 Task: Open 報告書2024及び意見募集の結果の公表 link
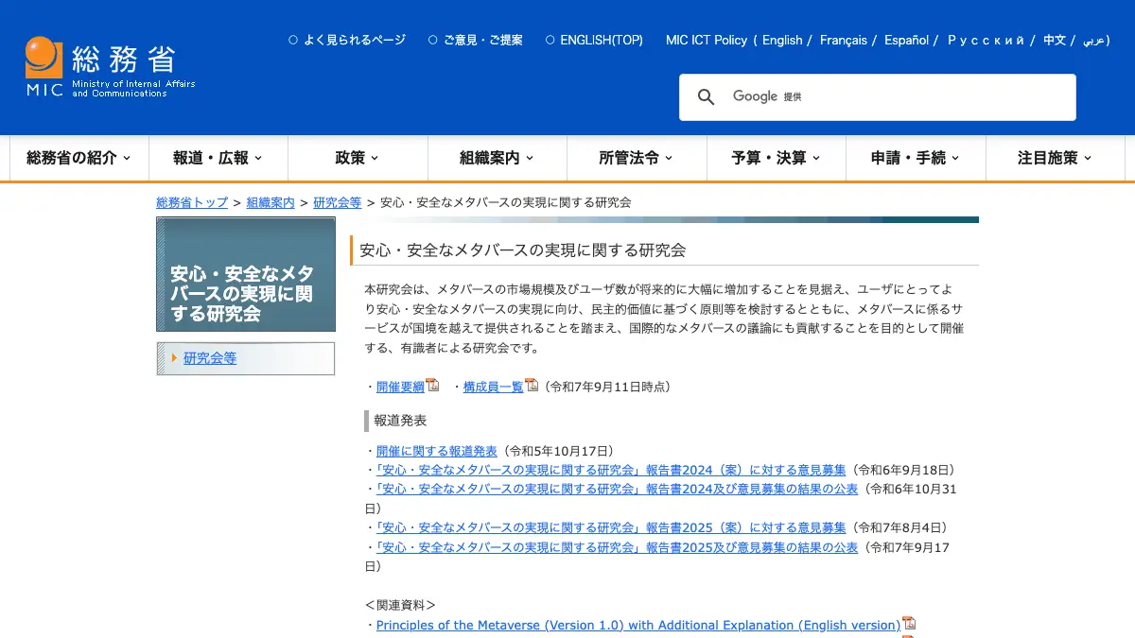pyautogui.click(x=617, y=489)
